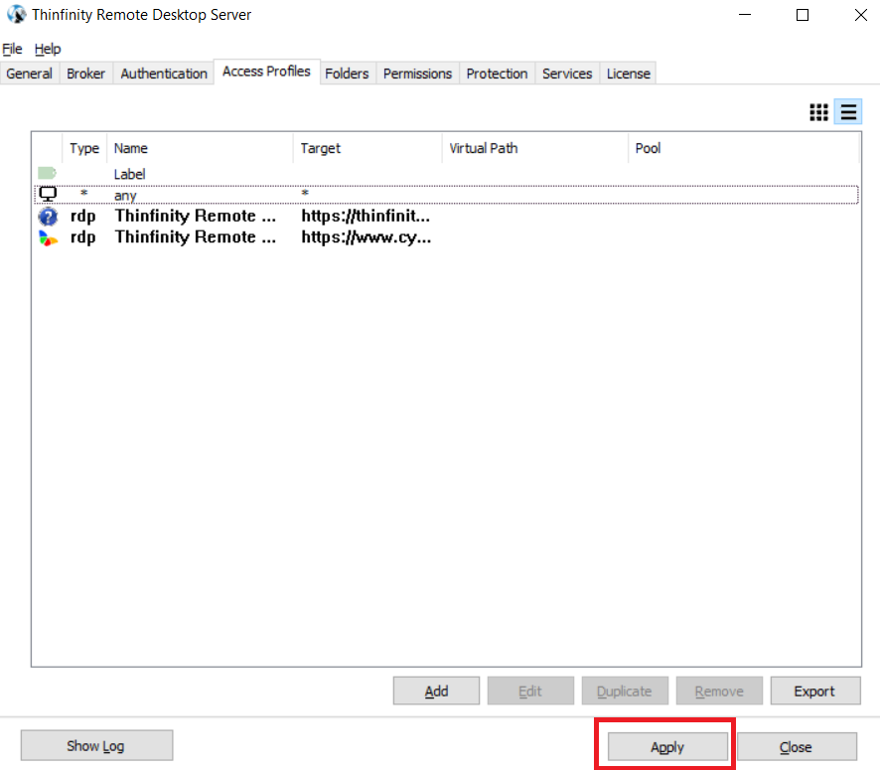Select the 'any' access profile row
The width and height of the screenshot is (880, 770).
[298, 195]
